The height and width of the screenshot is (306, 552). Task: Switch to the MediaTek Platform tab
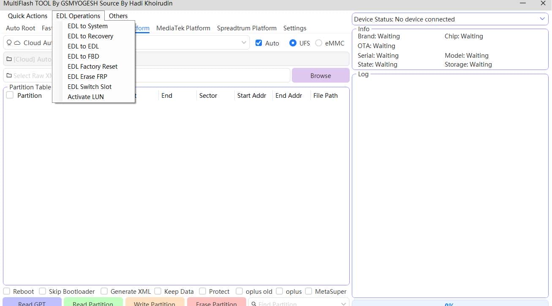coord(183,28)
